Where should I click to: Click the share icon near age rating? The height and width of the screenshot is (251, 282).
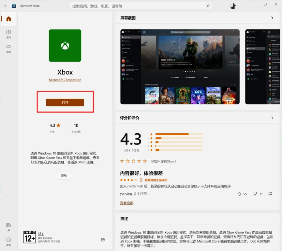[x=103, y=240]
